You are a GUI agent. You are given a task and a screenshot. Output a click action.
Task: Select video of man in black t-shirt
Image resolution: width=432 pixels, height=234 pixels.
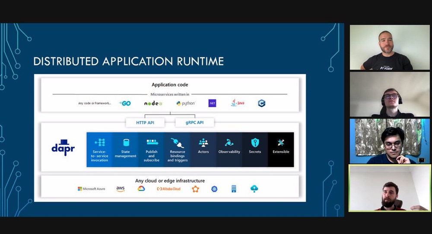pos(390,47)
